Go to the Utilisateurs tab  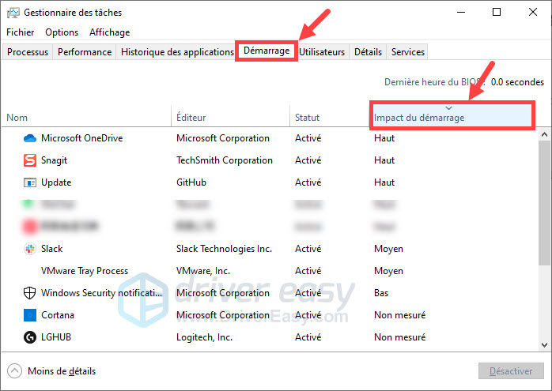click(x=322, y=52)
